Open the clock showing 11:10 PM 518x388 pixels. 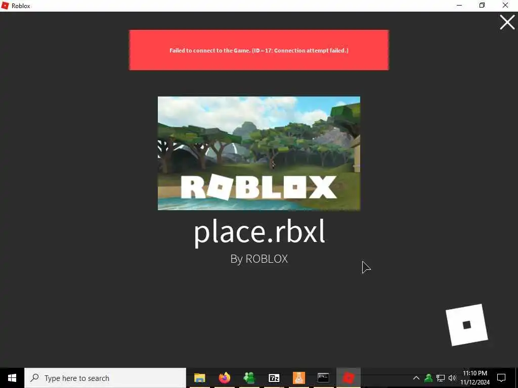[x=474, y=378]
